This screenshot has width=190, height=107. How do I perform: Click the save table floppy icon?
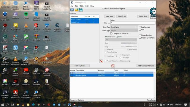81,10
